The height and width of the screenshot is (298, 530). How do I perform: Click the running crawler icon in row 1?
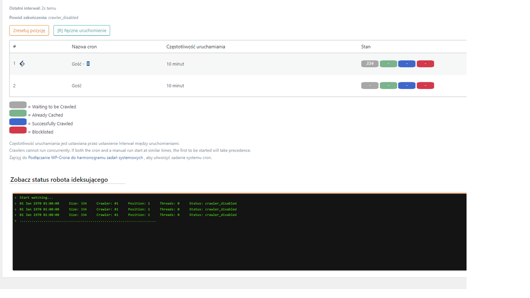[22, 64]
